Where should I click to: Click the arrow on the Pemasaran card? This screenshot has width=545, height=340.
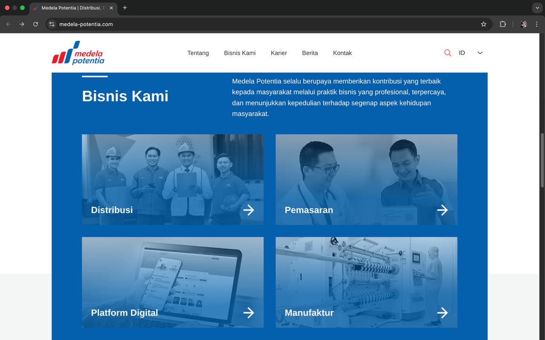(442, 210)
